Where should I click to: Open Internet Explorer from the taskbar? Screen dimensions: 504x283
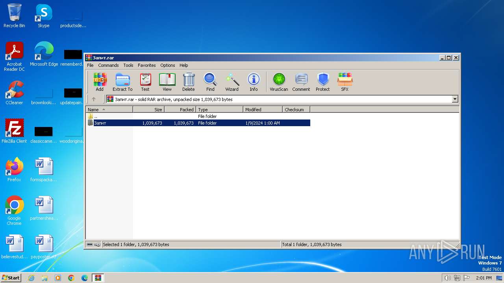31,278
